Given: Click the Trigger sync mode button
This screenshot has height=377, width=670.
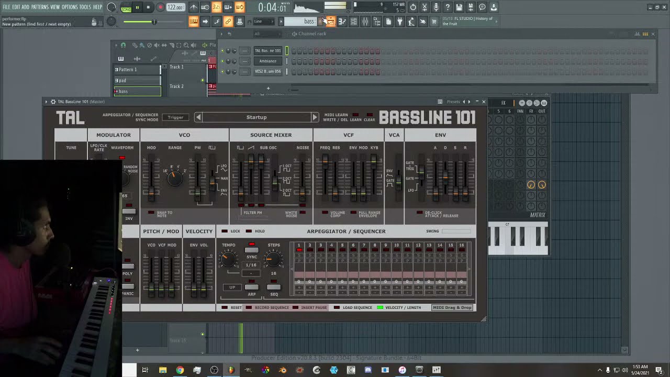Looking at the screenshot, I should [175, 117].
